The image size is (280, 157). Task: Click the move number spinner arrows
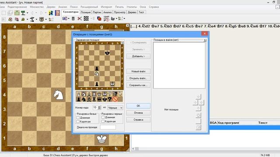(x=99, y=108)
